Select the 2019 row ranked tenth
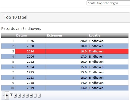 (65, 88)
